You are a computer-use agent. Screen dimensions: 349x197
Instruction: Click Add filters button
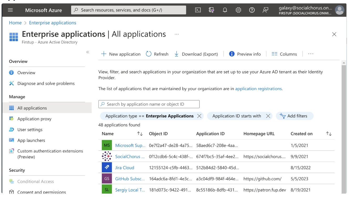point(295,116)
